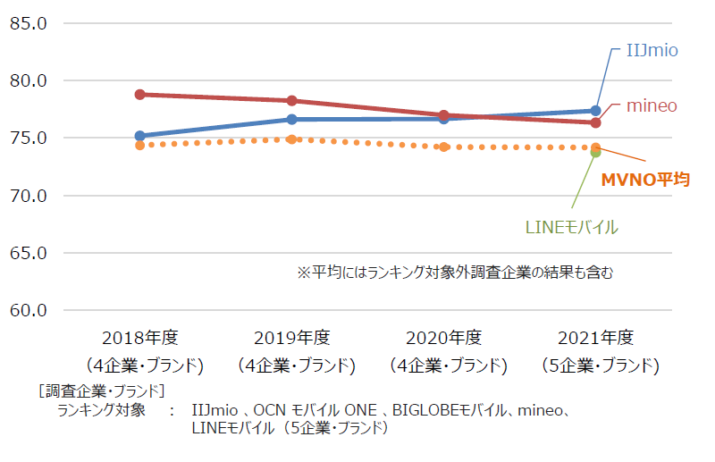Select the mineo series label
Viewport: 715px width, 462px height.
point(652,105)
